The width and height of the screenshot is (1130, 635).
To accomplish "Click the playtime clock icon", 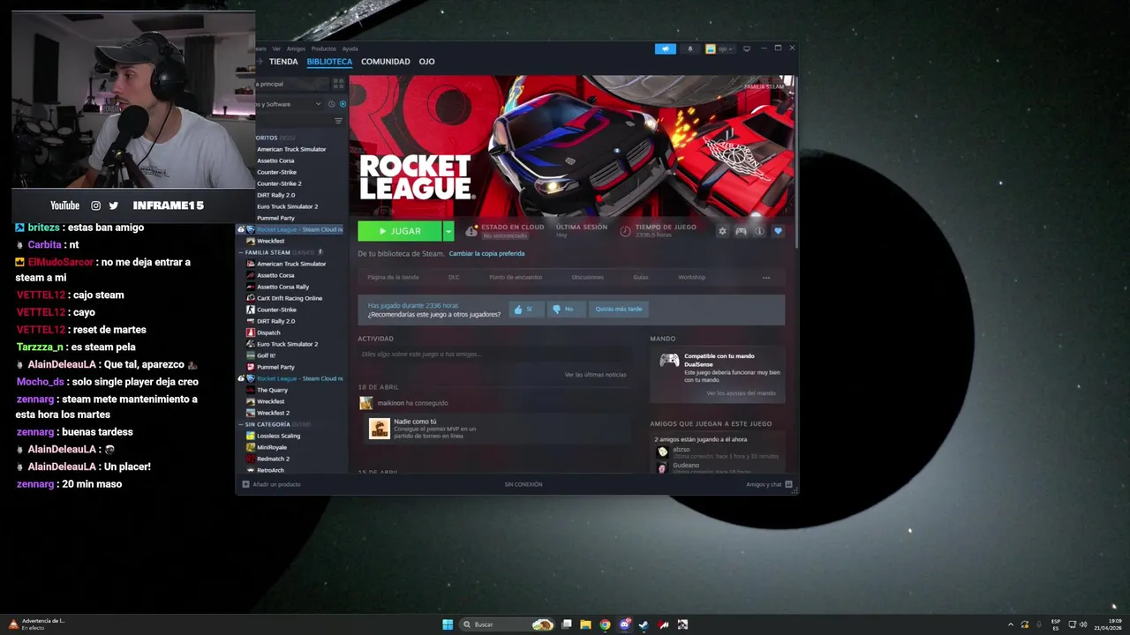I will click(625, 231).
